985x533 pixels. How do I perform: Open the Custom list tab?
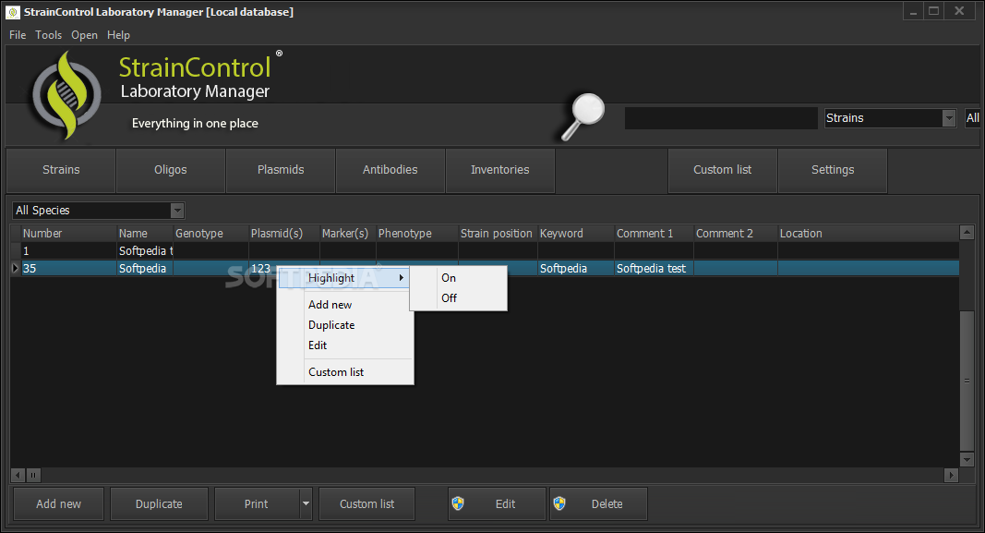pos(723,170)
